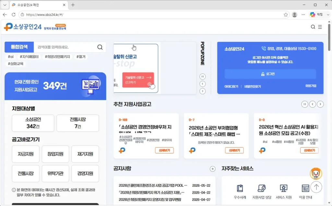Click the scroll-to-top arrow button
Screen dimensions: 332x206
316,187
